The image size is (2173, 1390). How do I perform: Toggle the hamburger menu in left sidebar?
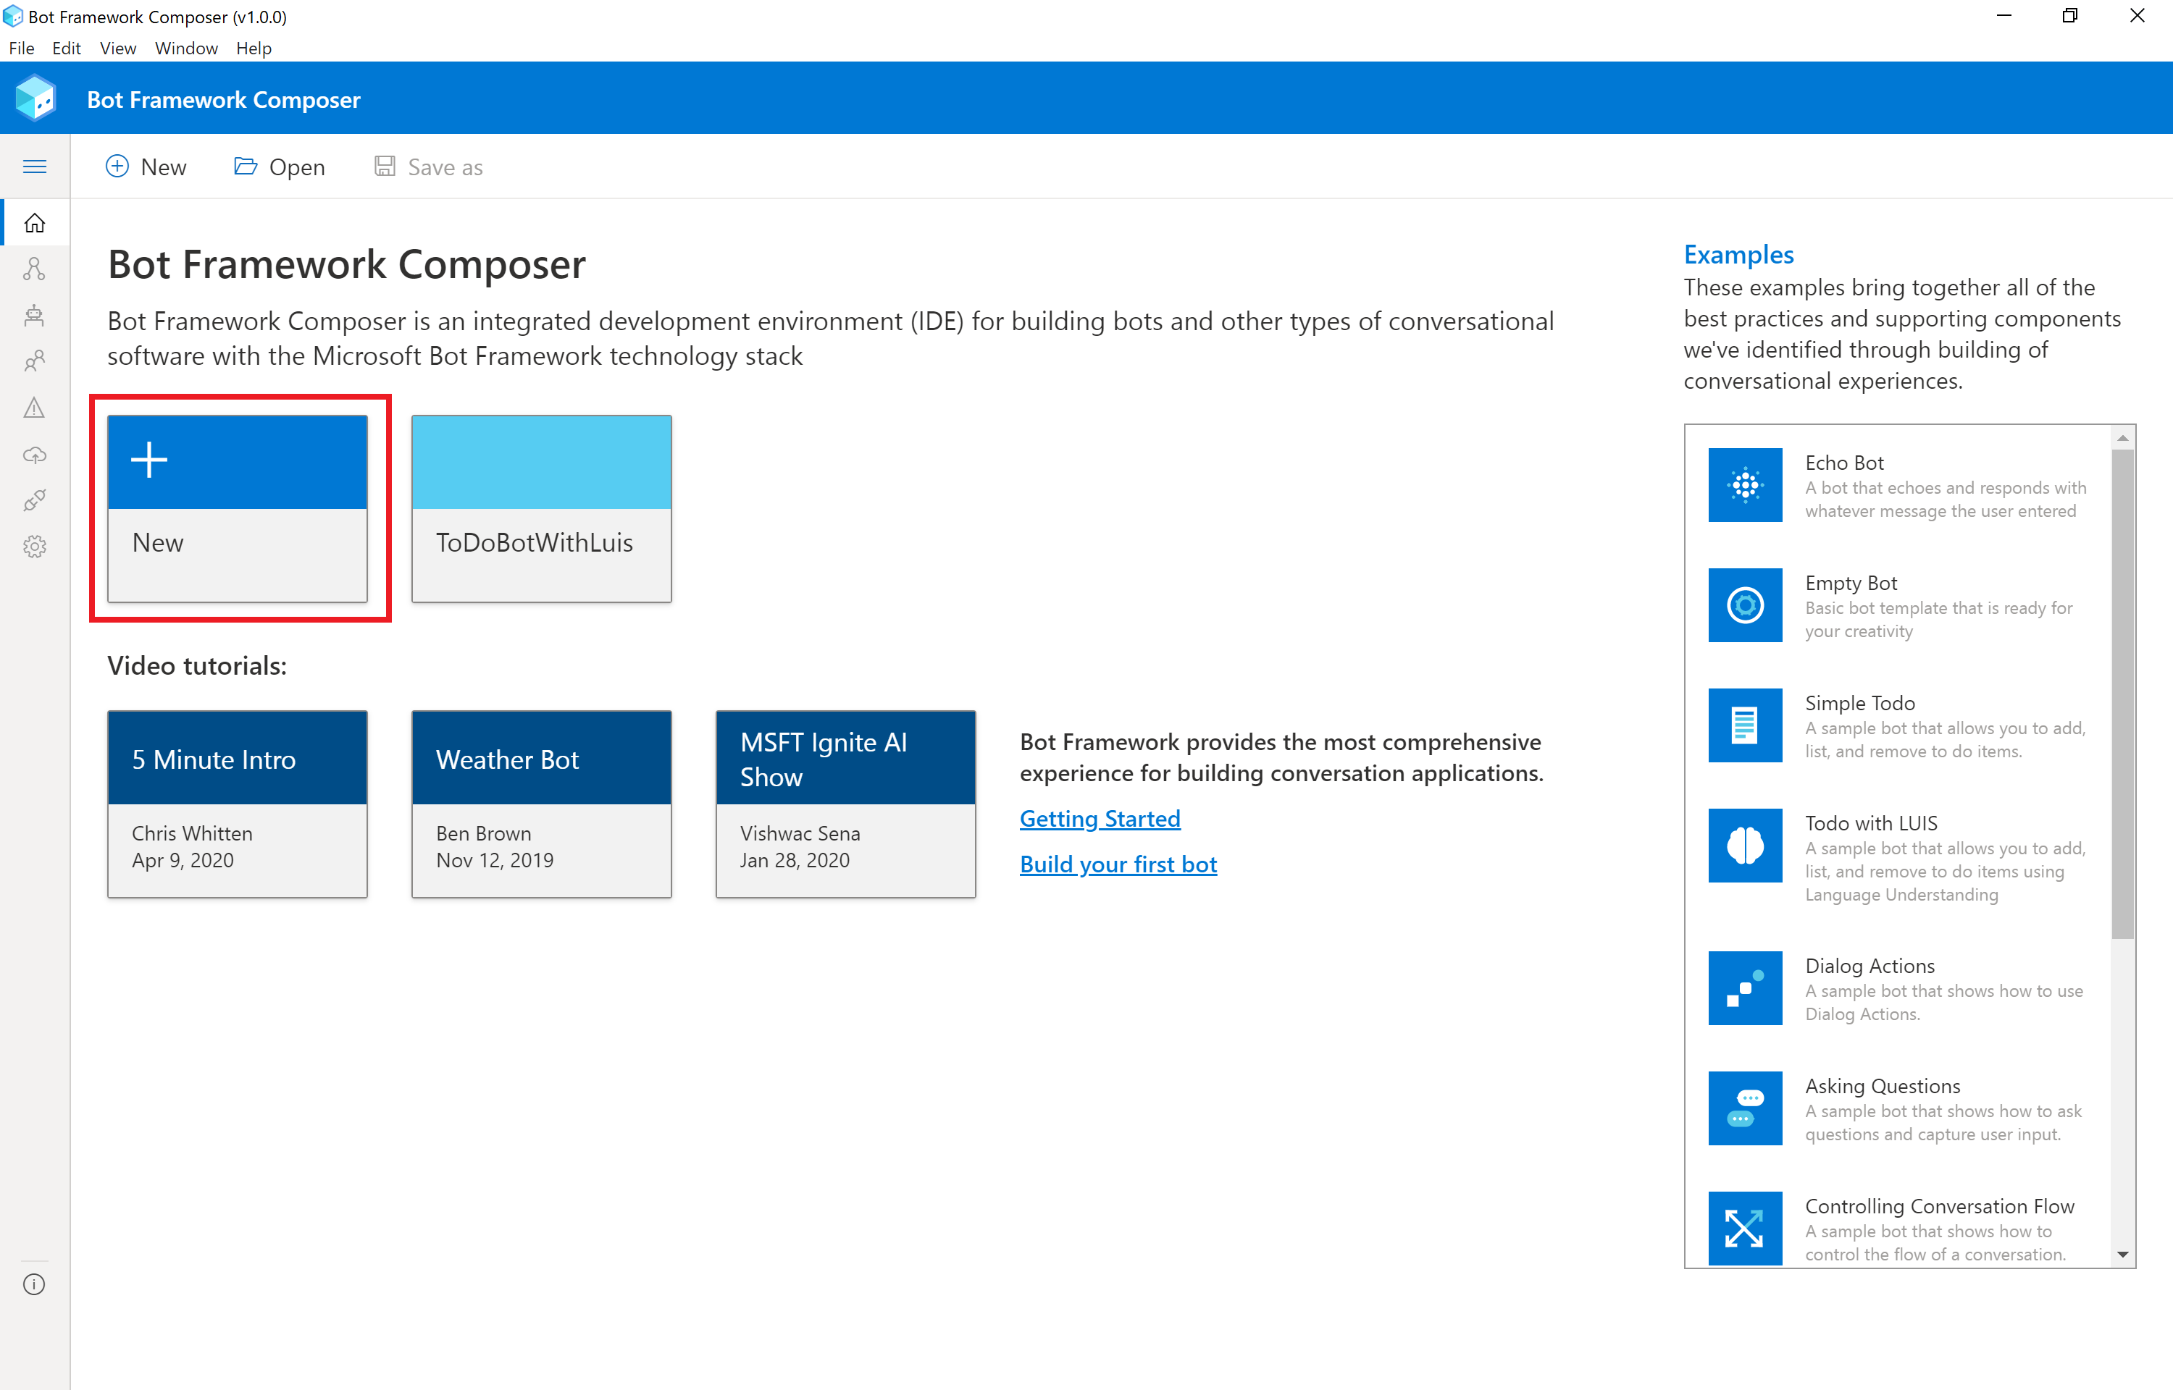pos(34,166)
